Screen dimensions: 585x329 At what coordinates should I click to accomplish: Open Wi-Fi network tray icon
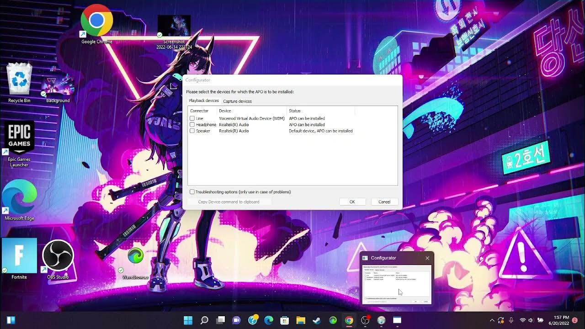click(x=522, y=320)
